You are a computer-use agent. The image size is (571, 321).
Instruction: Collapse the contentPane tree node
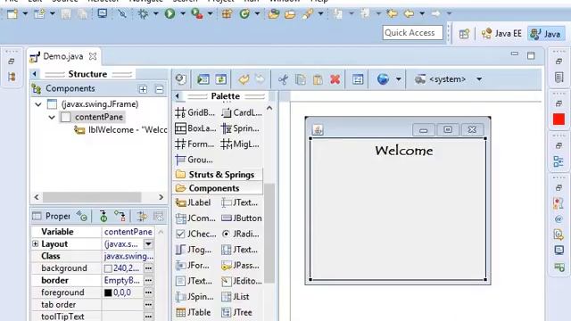click(52, 117)
